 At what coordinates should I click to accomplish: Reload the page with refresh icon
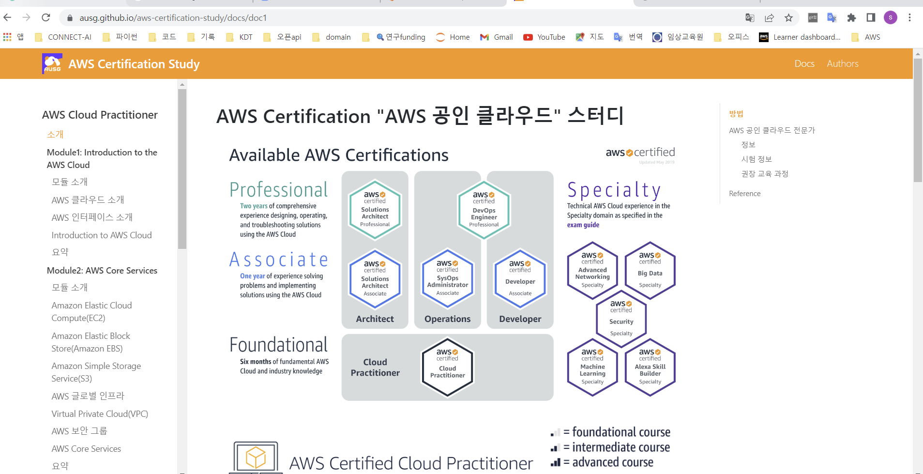point(46,18)
